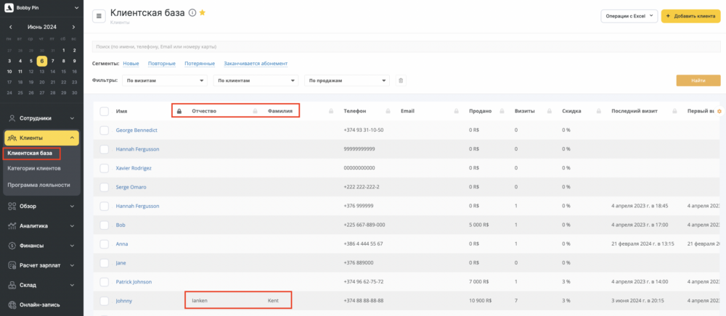Toggle the yellow favorite star icon
This screenshot has width=726, height=316.
tap(203, 13)
